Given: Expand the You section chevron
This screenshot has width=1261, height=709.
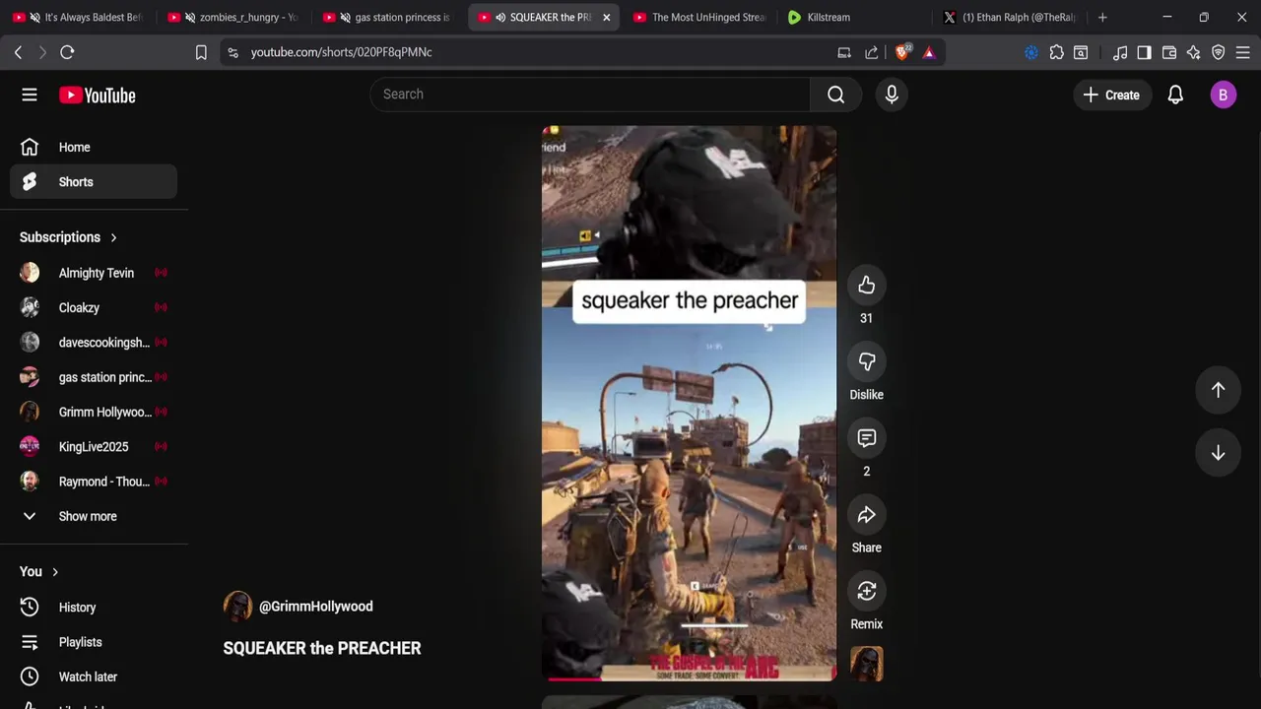Looking at the screenshot, I should click(55, 572).
